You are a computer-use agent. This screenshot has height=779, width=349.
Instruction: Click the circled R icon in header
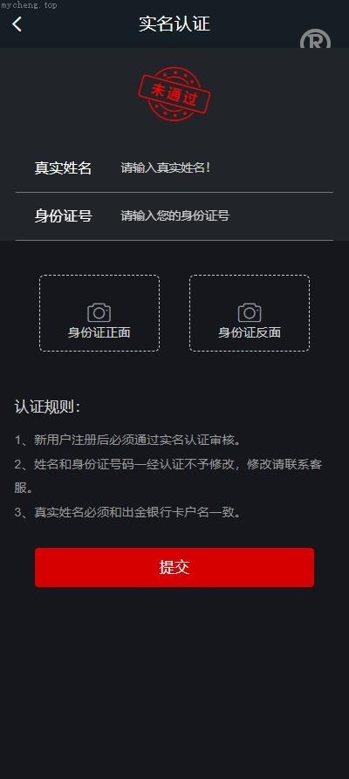[x=315, y=39]
